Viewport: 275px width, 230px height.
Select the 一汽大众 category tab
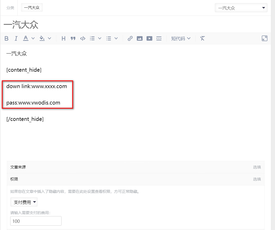pos(32,7)
